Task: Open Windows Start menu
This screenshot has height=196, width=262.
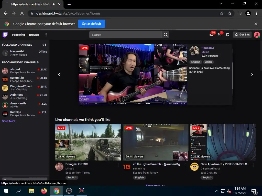Action: (x=6, y=191)
